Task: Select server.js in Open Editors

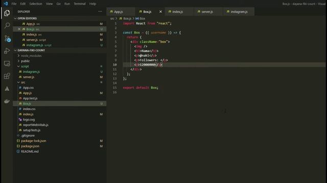Action: [60, 40]
